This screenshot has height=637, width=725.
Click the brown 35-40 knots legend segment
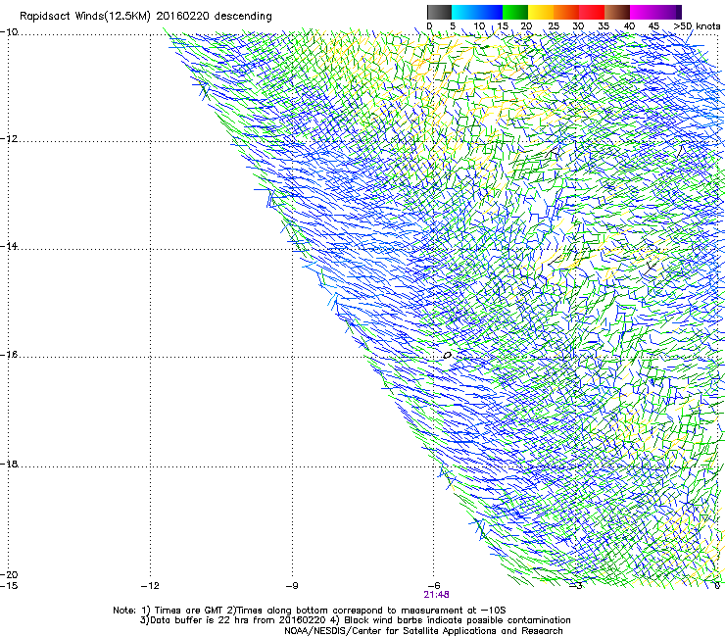tap(617, 12)
